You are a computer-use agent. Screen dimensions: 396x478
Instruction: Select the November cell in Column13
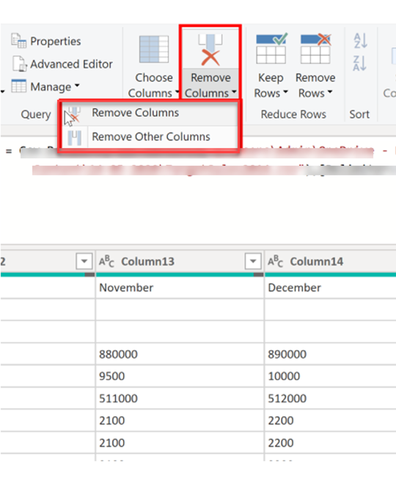[x=126, y=287]
